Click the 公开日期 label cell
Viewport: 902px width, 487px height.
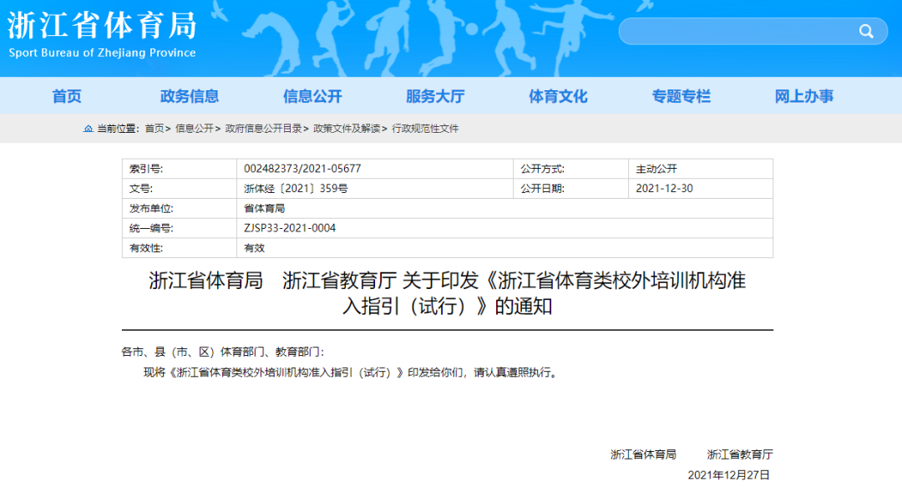pos(570,188)
